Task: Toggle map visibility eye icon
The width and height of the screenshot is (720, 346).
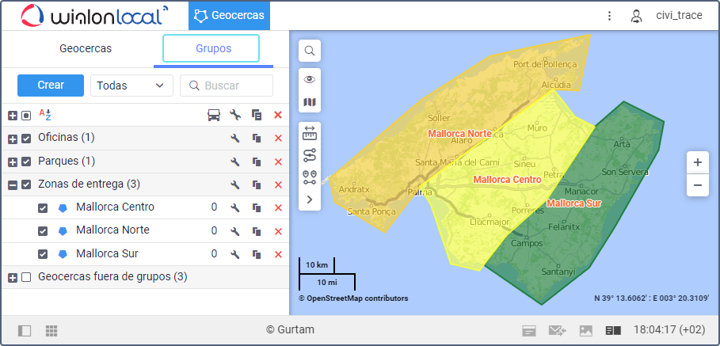Action: (310, 80)
